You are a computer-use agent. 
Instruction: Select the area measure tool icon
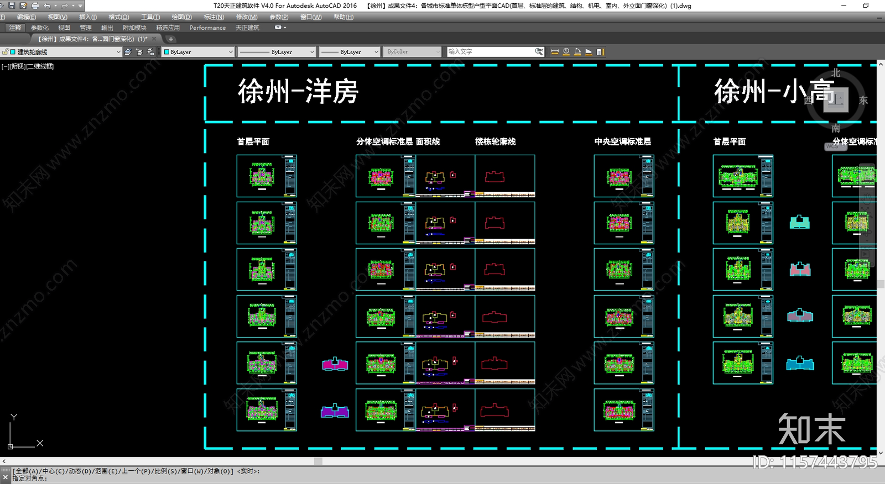pyautogui.click(x=589, y=52)
